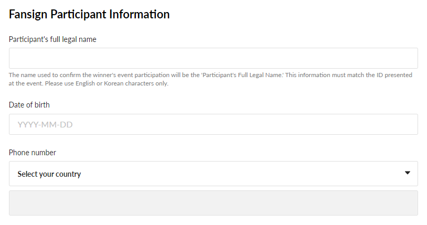Click the 'Date of birth' label
Viewport: 427px width, 225px height.
click(x=29, y=105)
